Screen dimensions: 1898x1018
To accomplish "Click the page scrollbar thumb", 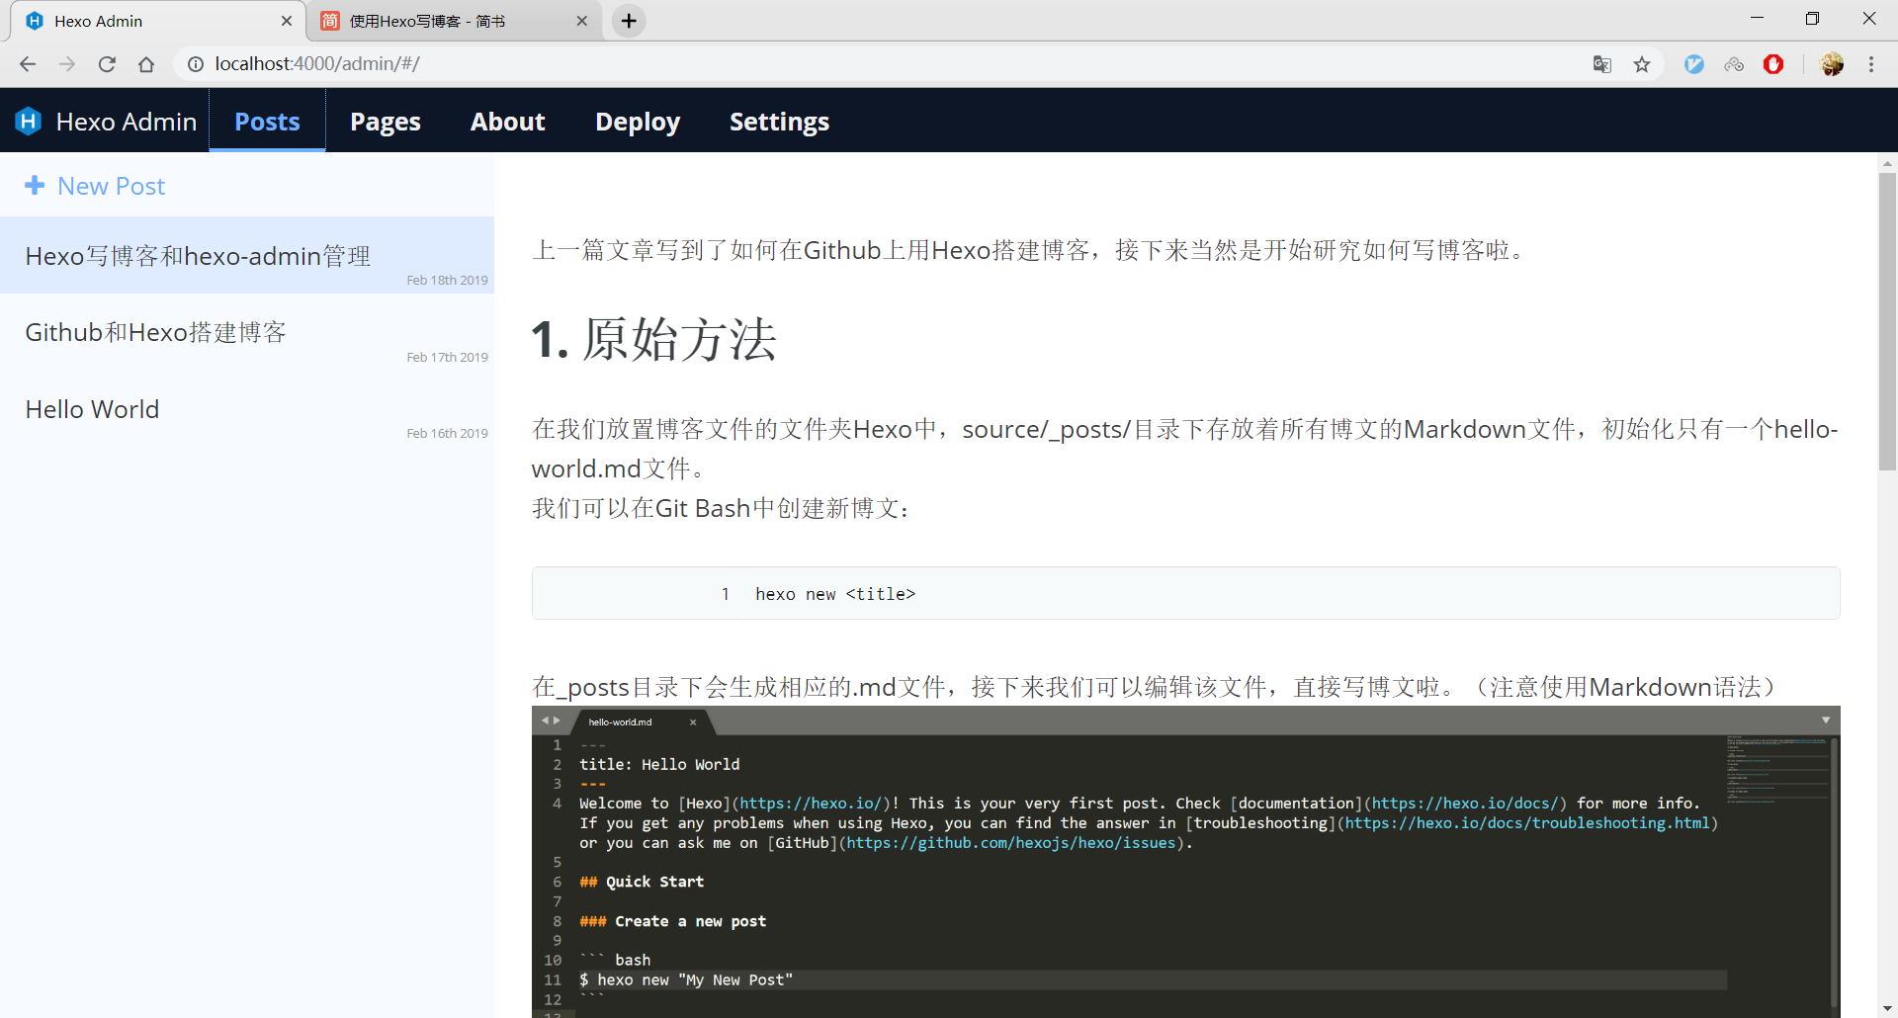I will click(1887, 321).
